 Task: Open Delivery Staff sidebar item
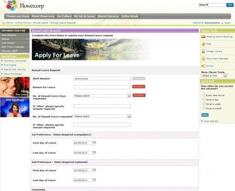[15, 51]
